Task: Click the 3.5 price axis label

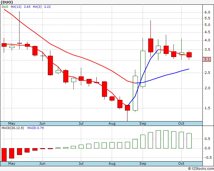Action: pos(207,49)
